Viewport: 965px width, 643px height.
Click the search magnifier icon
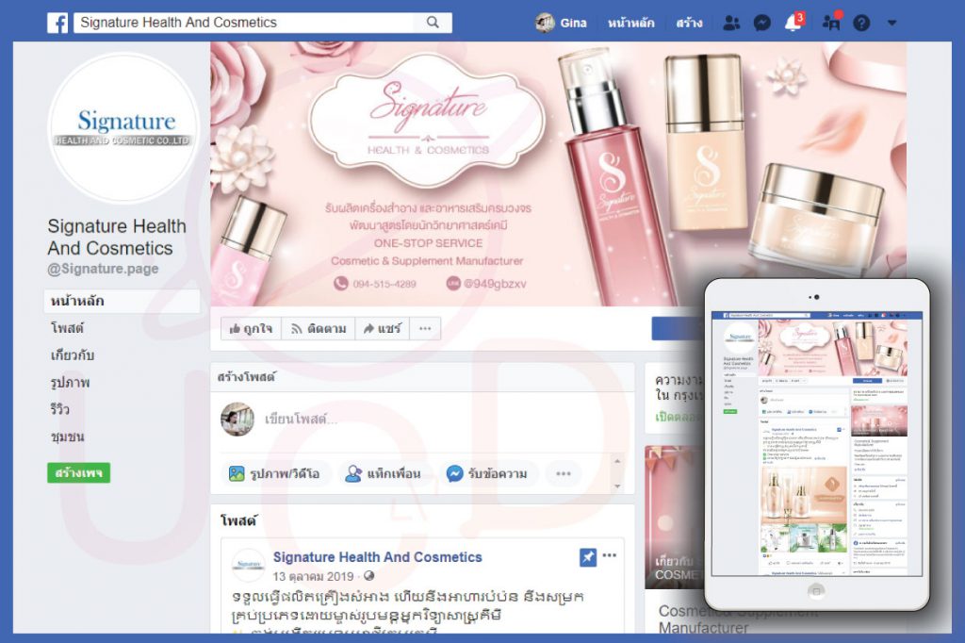433,23
